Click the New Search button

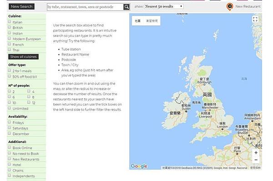21,7
